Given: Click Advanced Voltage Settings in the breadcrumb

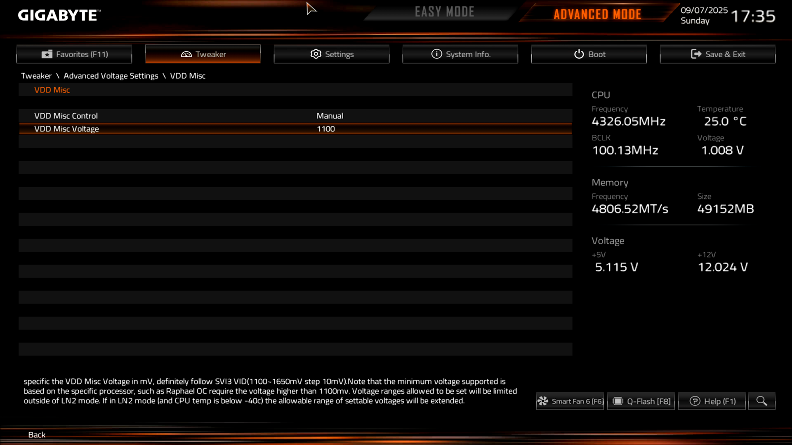Looking at the screenshot, I should click(111, 76).
